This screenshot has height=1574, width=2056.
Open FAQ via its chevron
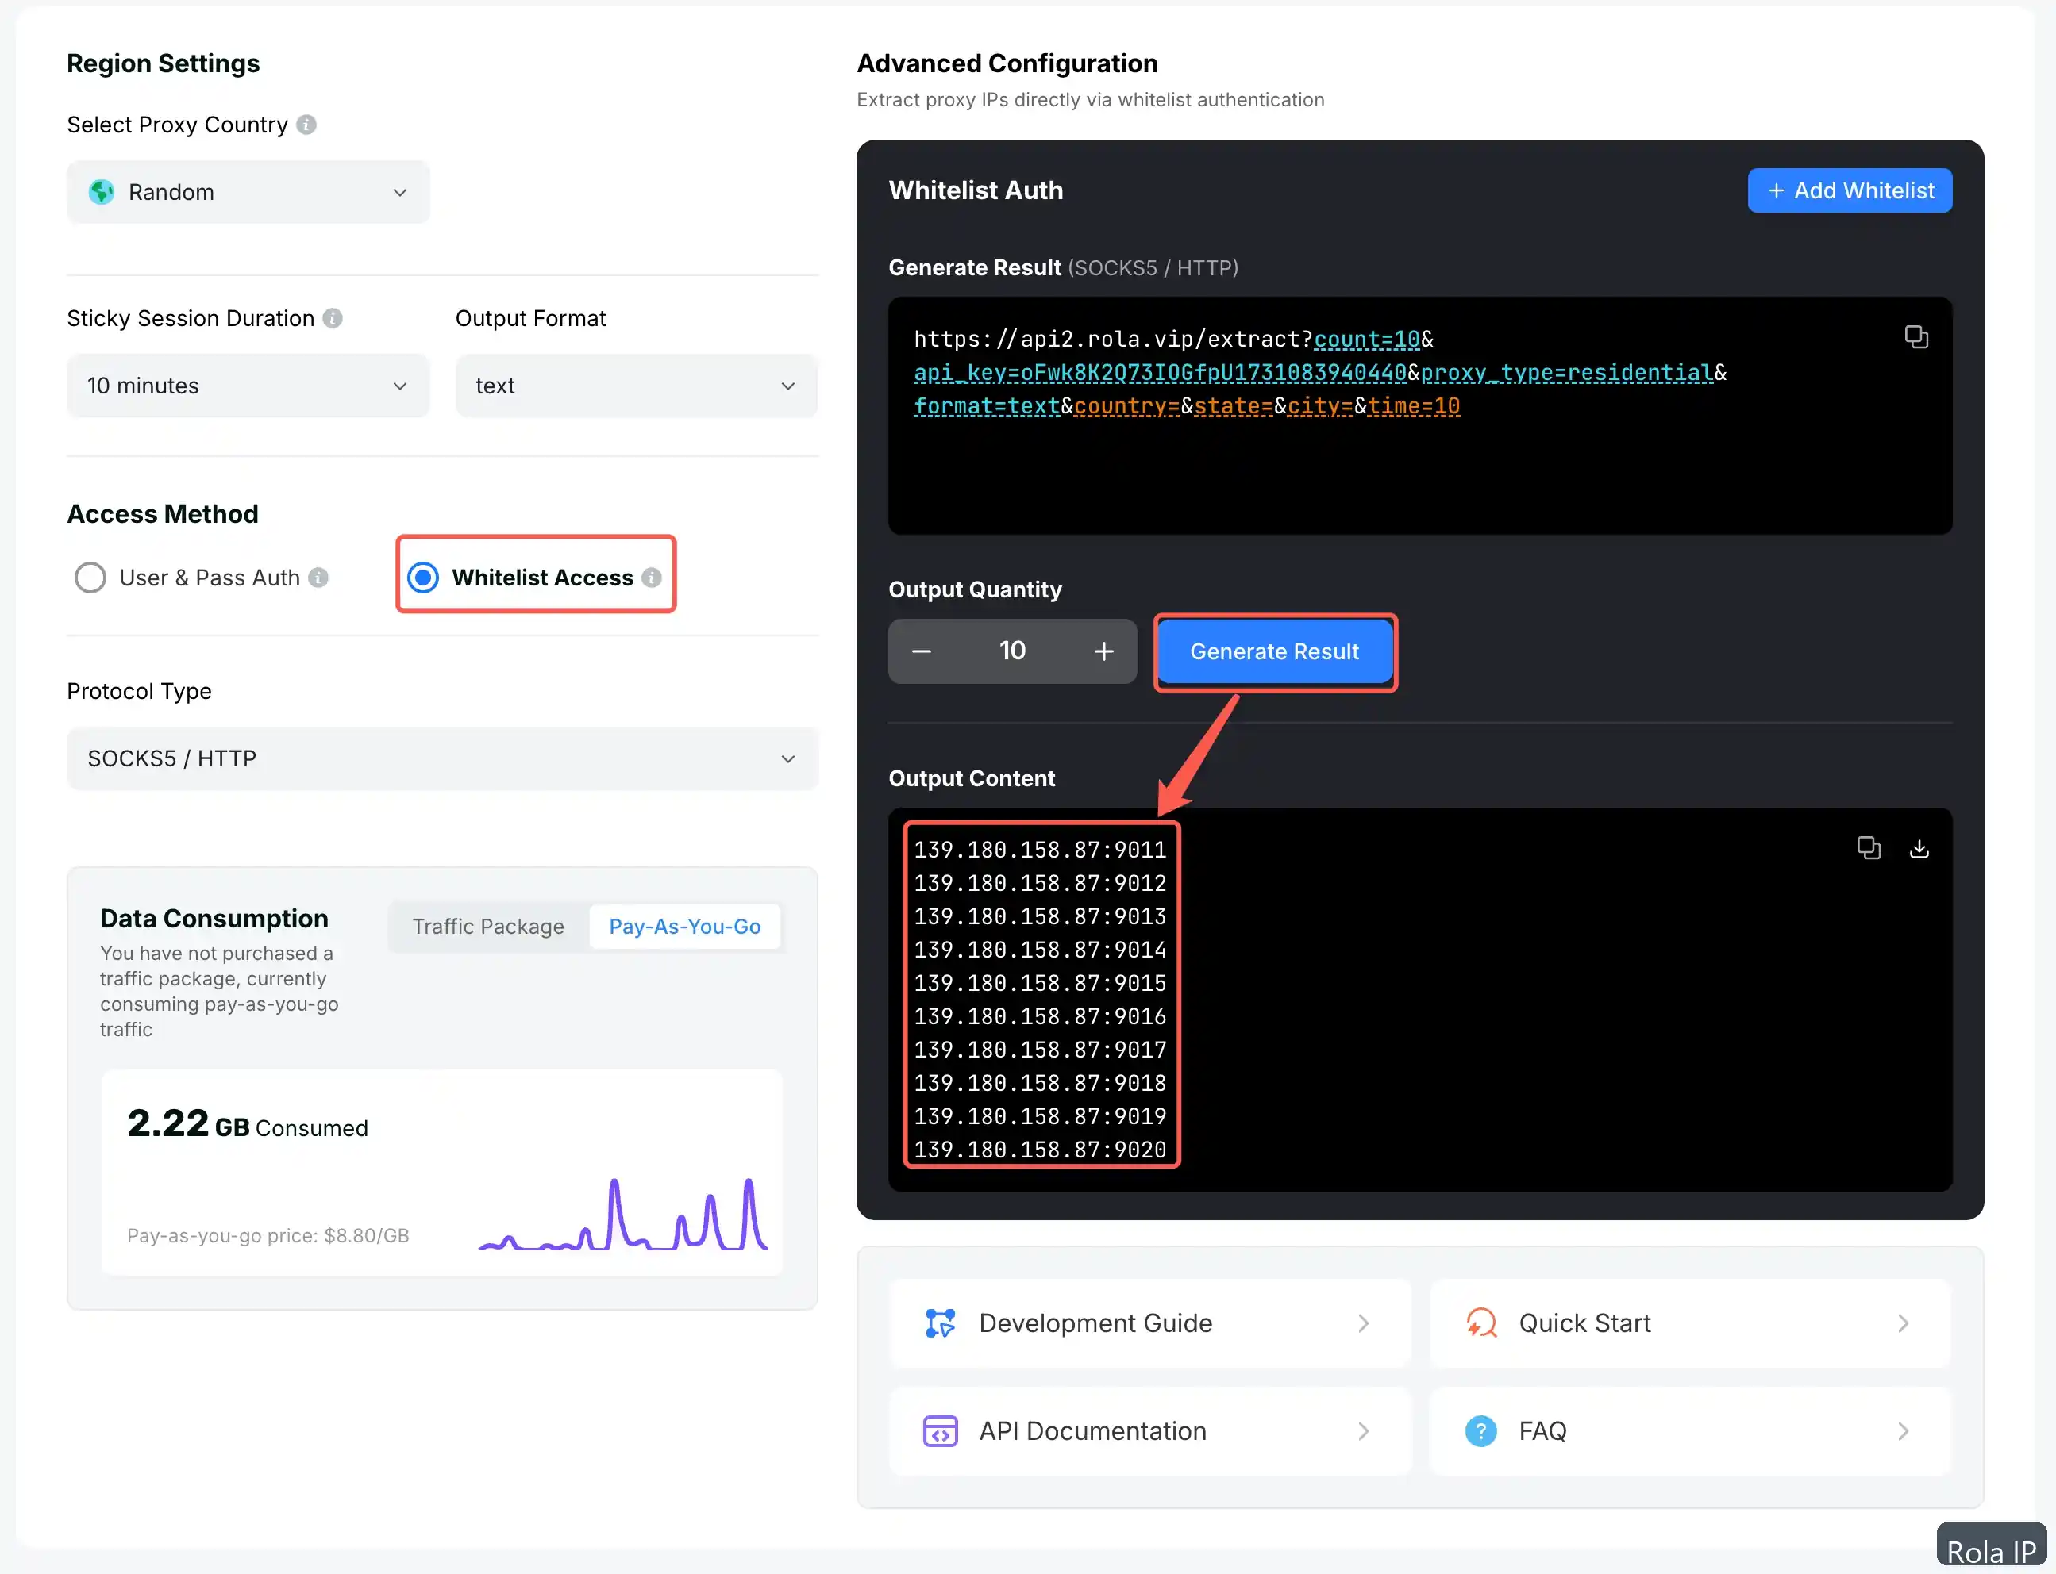(x=1903, y=1430)
